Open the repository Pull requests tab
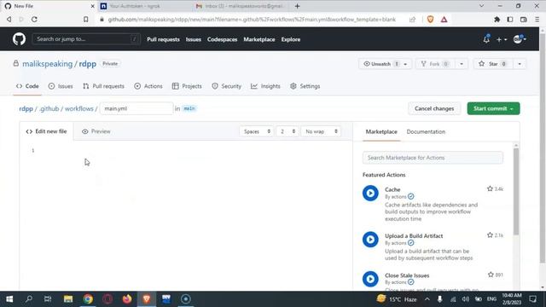The image size is (546, 307). pos(103,86)
